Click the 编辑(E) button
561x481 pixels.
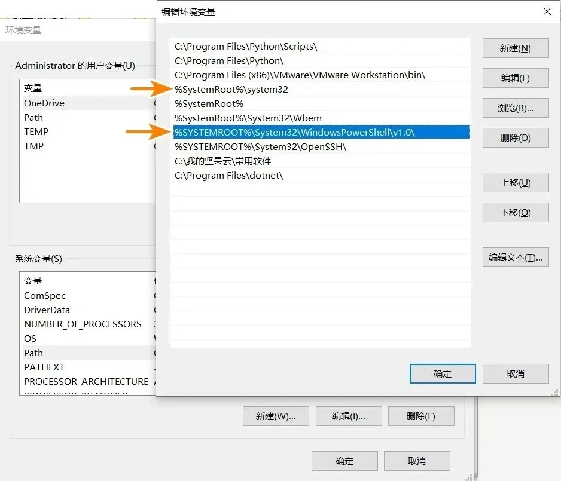point(515,78)
